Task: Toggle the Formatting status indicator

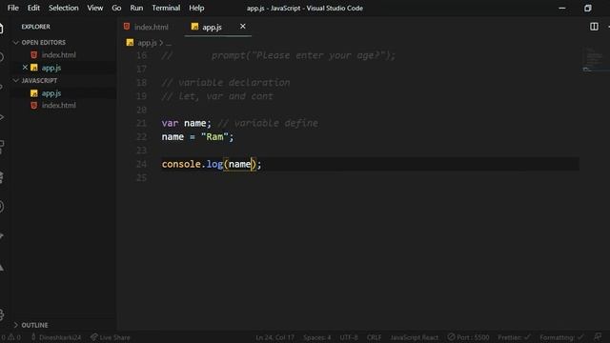Action: coord(561,337)
